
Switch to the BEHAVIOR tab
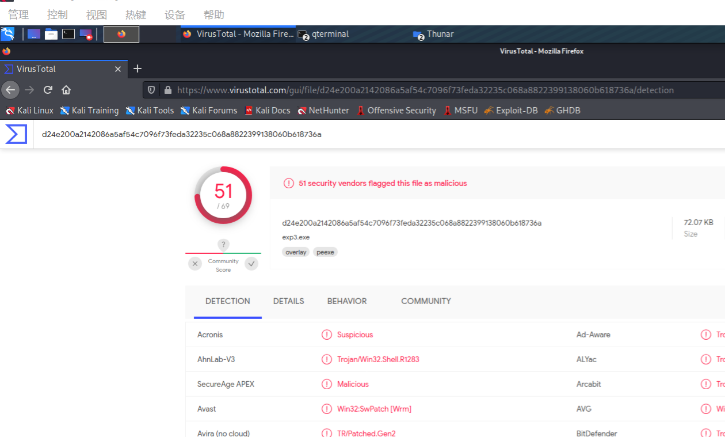point(347,301)
